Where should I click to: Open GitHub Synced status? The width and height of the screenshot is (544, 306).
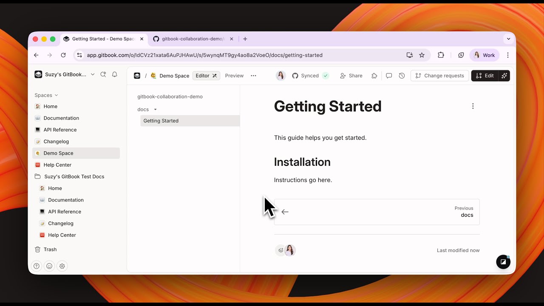tap(310, 76)
